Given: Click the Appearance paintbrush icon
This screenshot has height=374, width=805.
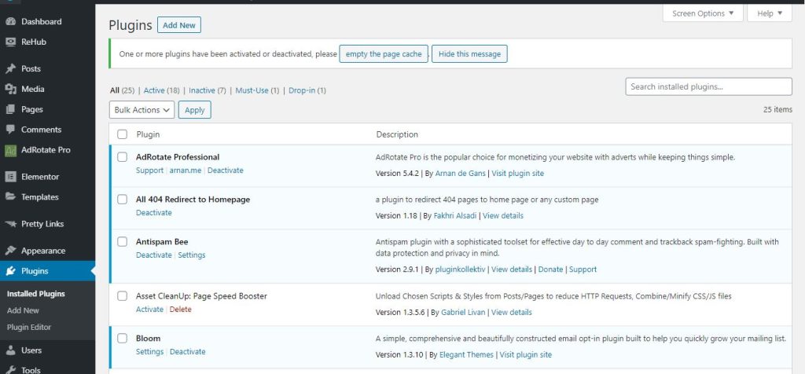Looking at the screenshot, I should (10, 251).
